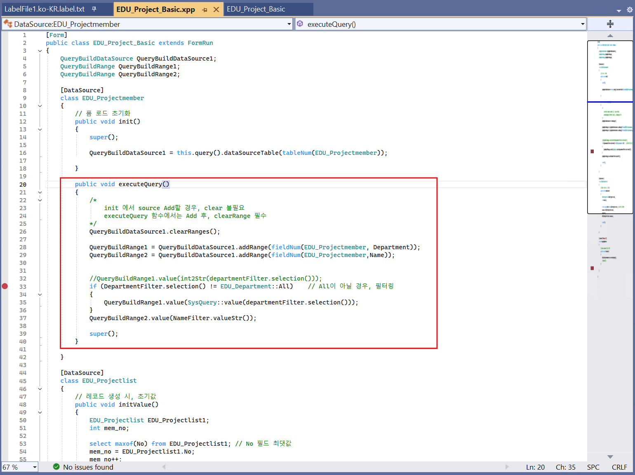Collapse EDU_Projectmember class at line 10

click(x=40, y=106)
